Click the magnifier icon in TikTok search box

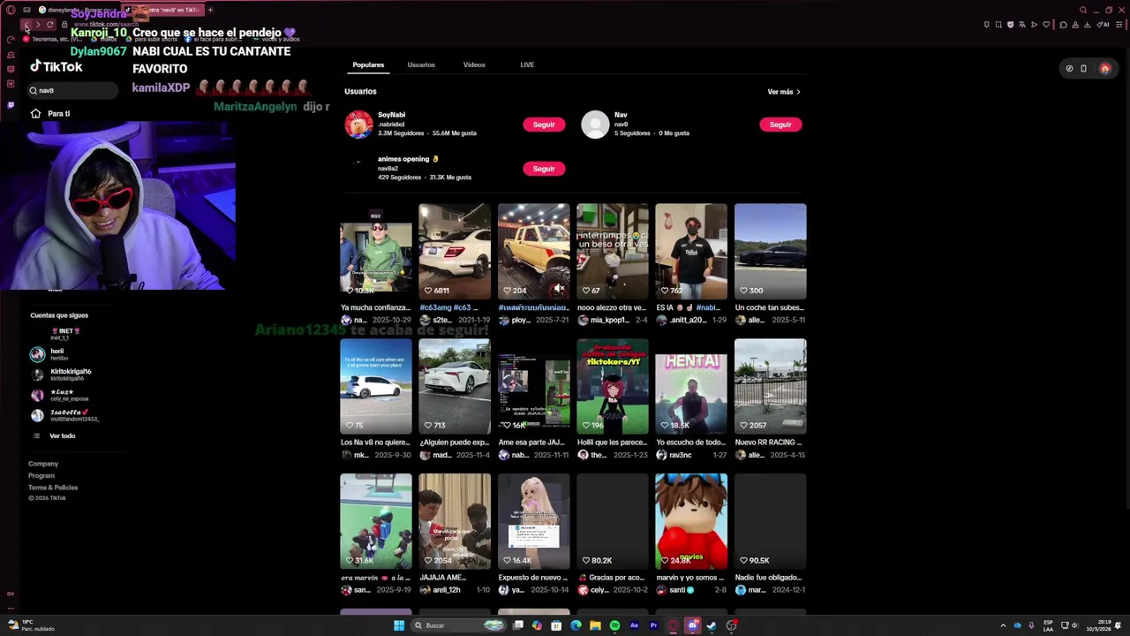pos(34,90)
